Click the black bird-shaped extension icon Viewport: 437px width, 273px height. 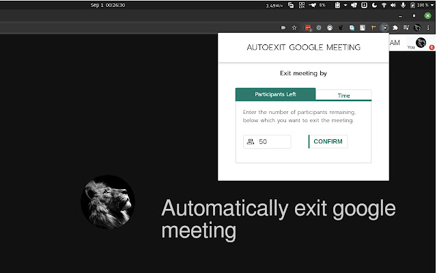pyautogui.click(x=341, y=27)
